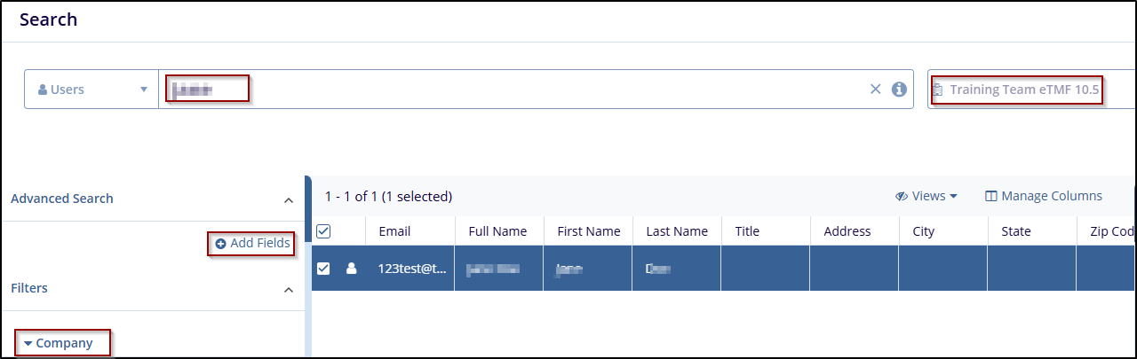Image resolution: width=1137 pixels, height=359 pixels.
Task: Click the Manage Columns icon
Action: (x=991, y=197)
